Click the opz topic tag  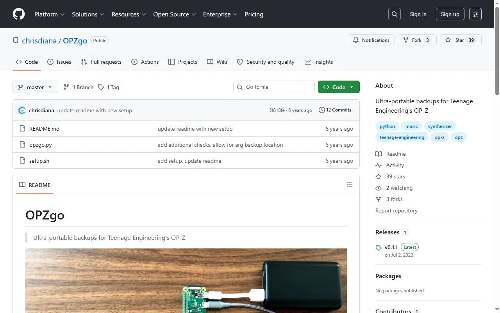click(459, 137)
